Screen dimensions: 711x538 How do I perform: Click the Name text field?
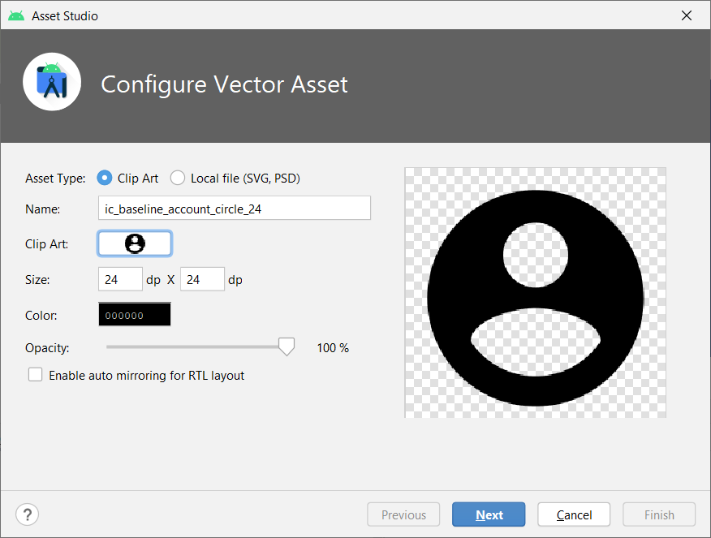[235, 209]
